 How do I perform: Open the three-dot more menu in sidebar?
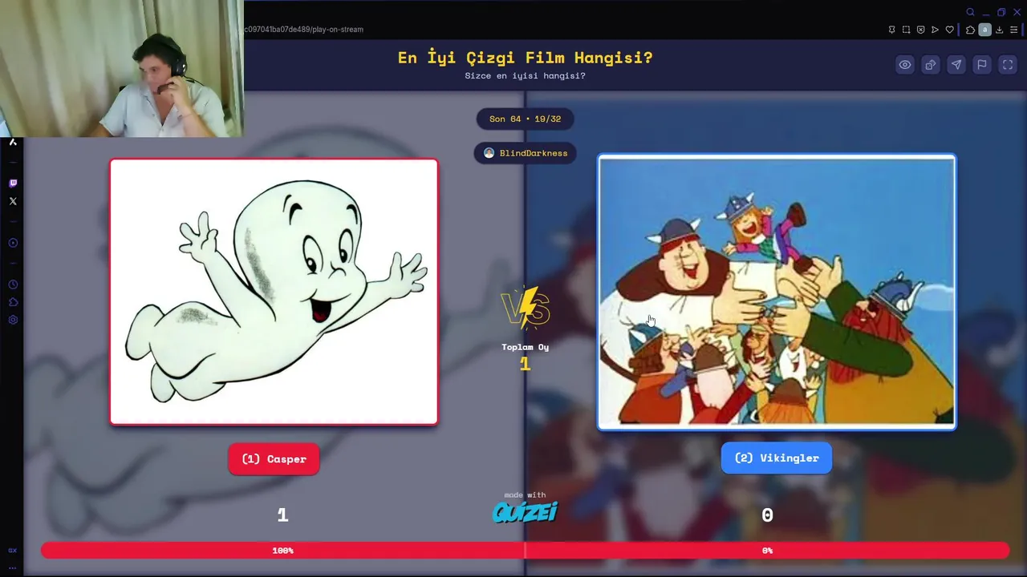click(x=12, y=567)
